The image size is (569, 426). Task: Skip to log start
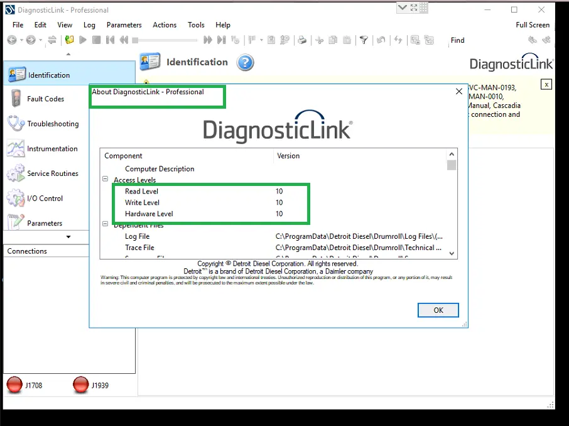click(111, 40)
